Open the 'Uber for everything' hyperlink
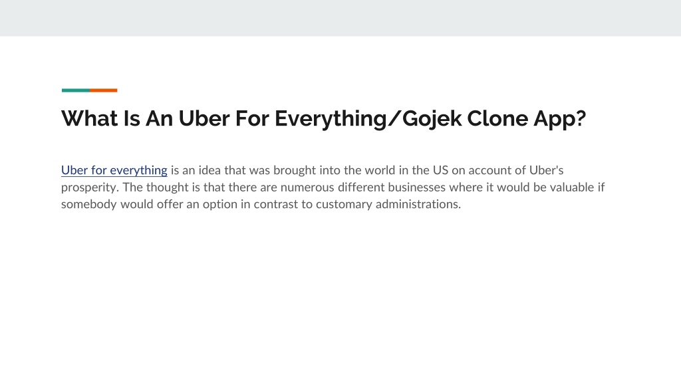The height and width of the screenshot is (383, 681). [114, 170]
